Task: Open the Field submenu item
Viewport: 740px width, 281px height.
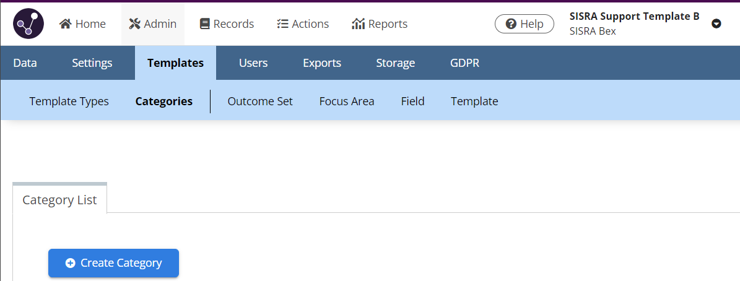Action: [x=412, y=102]
